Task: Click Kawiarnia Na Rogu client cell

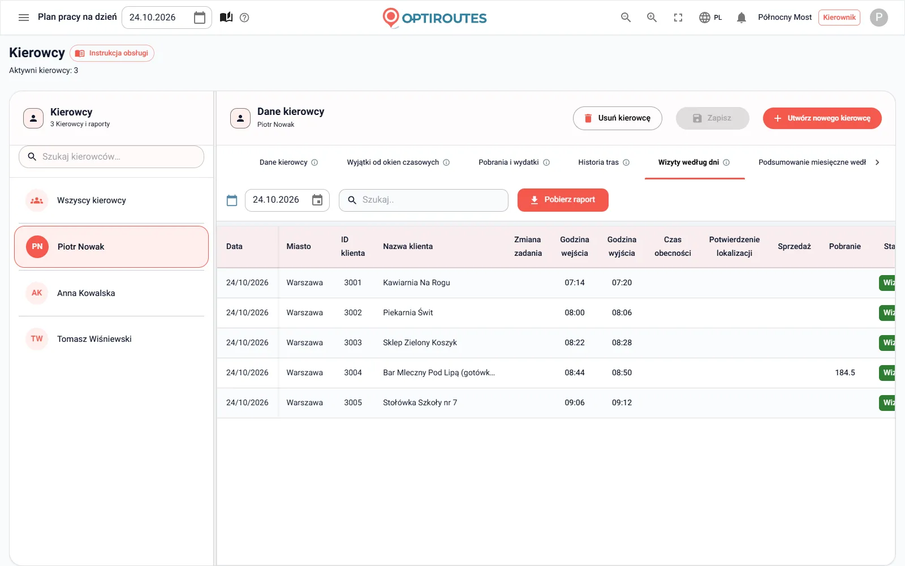Action: tap(416, 283)
